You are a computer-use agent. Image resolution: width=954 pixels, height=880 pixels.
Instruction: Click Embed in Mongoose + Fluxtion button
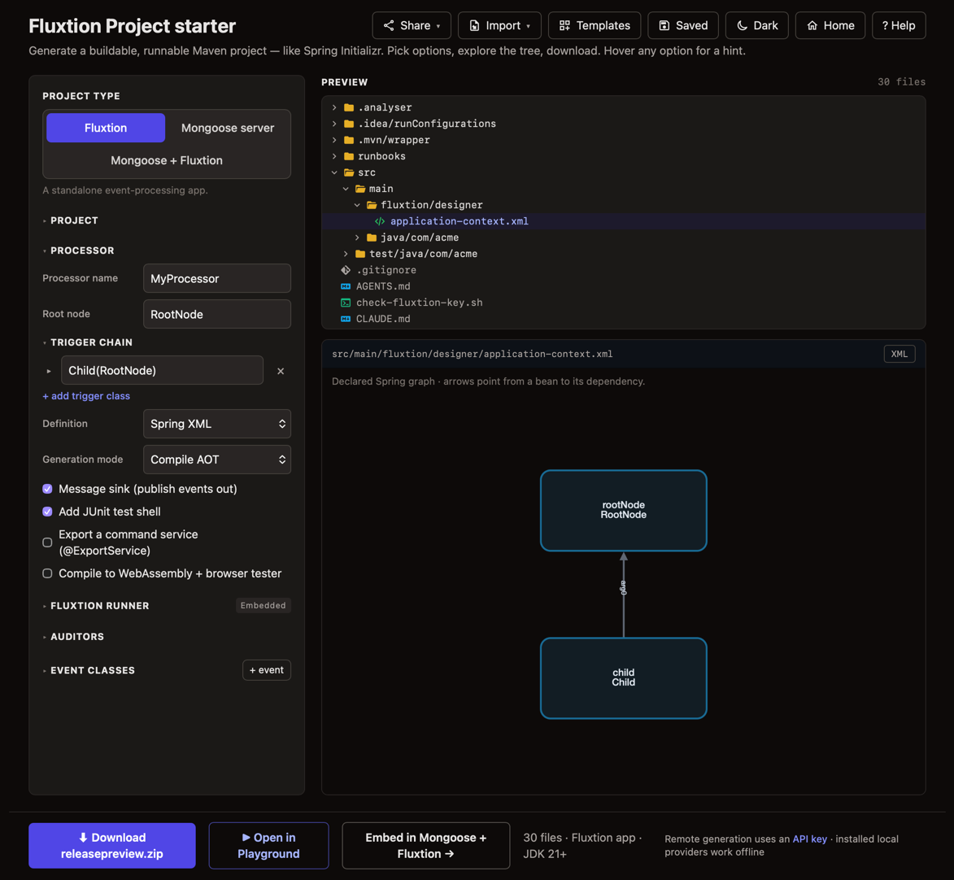pyautogui.click(x=426, y=845)
